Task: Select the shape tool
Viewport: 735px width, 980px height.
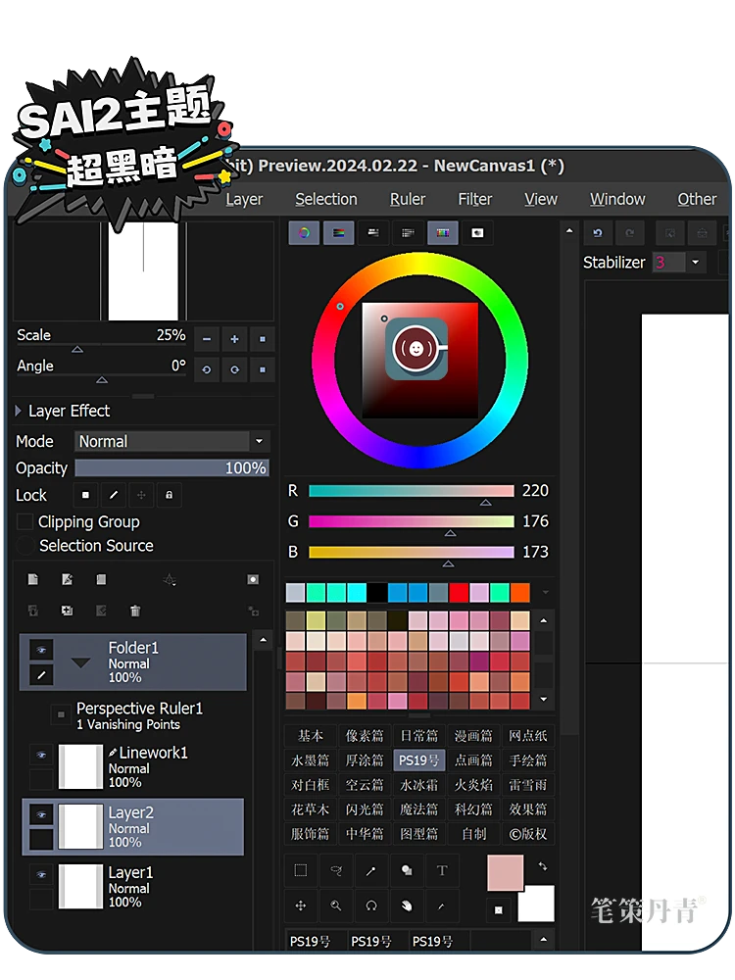Action: pyautogui.click(x=407, y=870)
